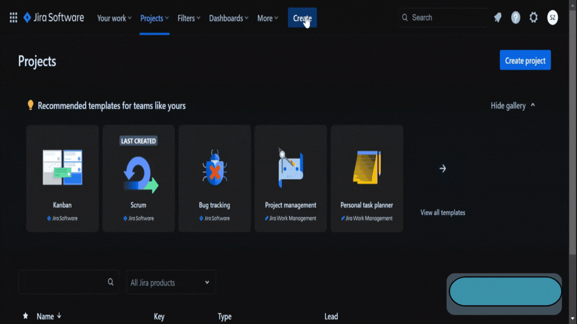The width and height of the screenshot is (577, 324).
Task: Click the right arrow to view more templates
Action: pyautogui.click(x=443, y=168)
